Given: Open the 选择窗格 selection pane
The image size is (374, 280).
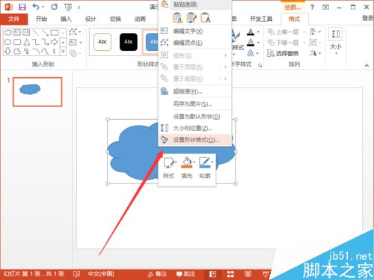Looking at the screenshot, I should coord(283,53).
